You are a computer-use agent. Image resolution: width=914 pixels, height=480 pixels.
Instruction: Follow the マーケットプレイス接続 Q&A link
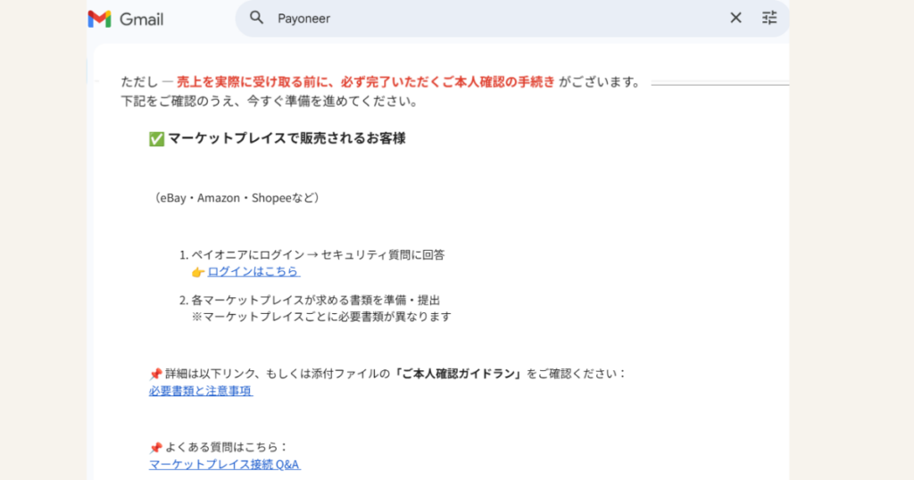(224, 464)
